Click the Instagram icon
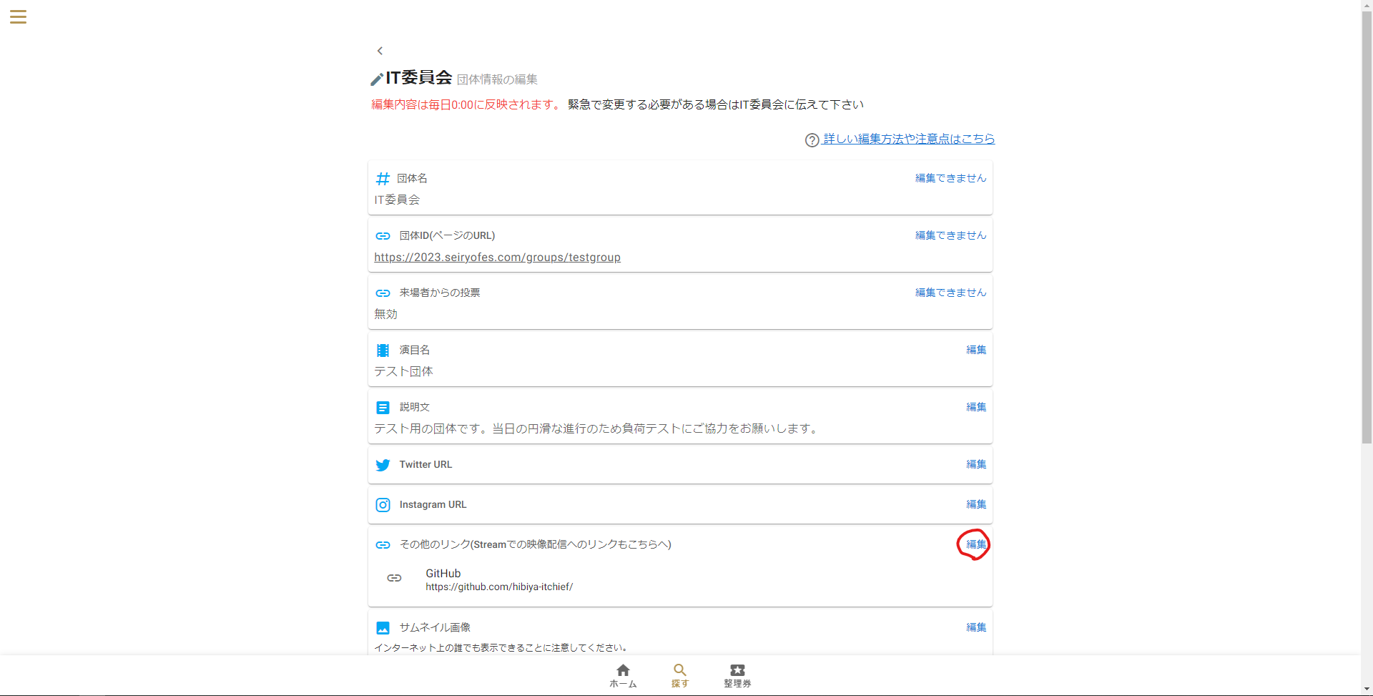Screen dimensions: 1373x696 (x=383, y=505)
